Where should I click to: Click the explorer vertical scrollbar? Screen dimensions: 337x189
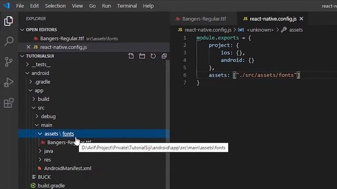167,124
